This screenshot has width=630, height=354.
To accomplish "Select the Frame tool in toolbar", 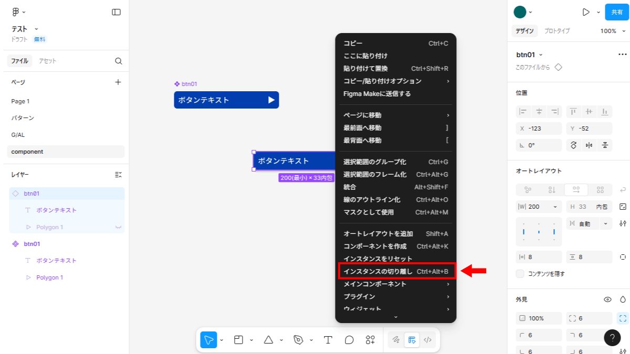I will click(x=238, y=340).
